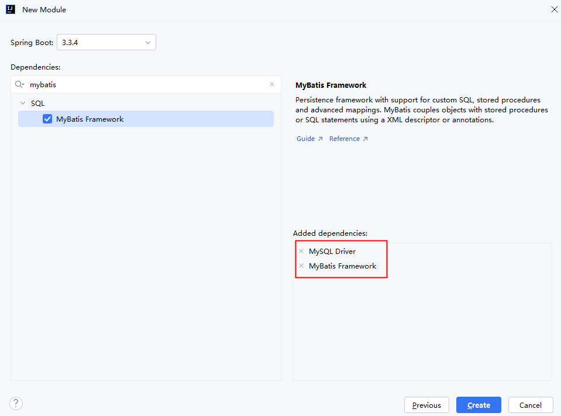The height and width of the screenshot is (416, 561).
Task: Select MyBatis Framework in added dependencies
Action: [343, 266]
